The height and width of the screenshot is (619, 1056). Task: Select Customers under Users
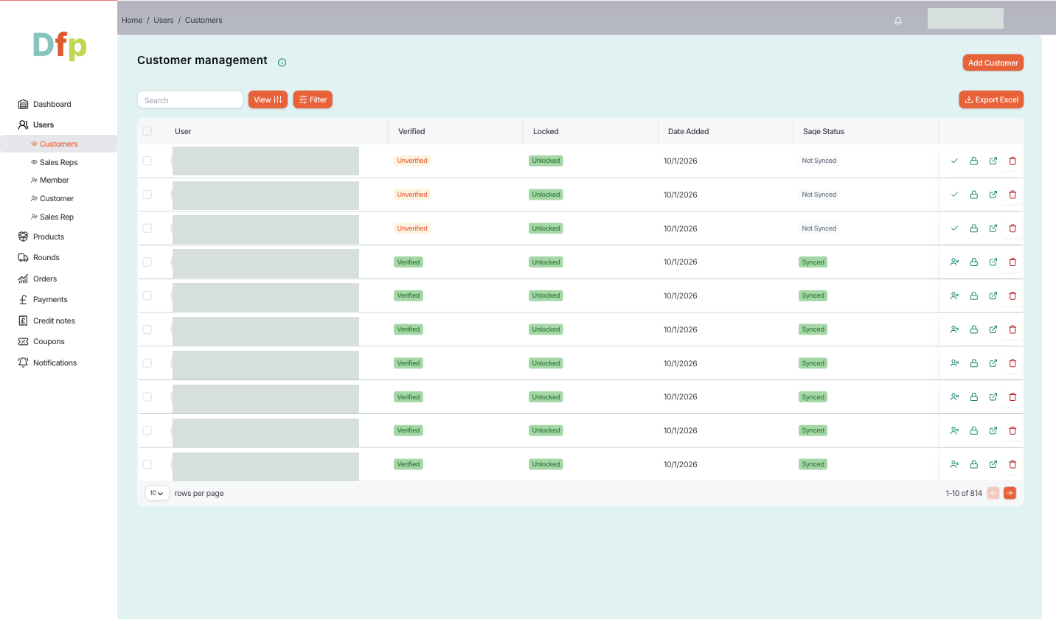tap(58, 144)
